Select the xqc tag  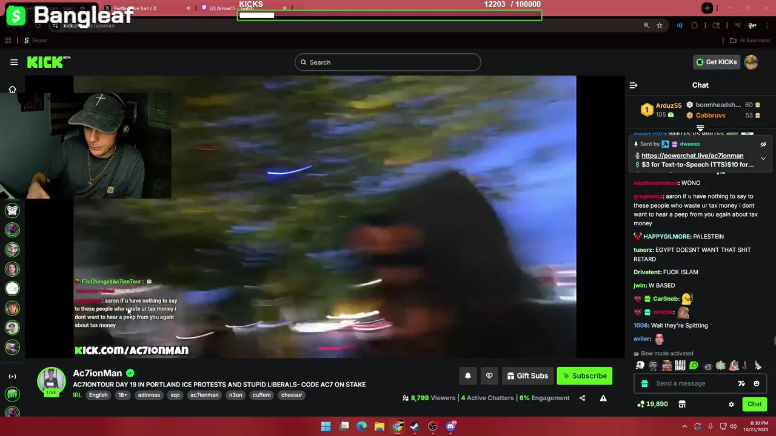pos(175,395)
